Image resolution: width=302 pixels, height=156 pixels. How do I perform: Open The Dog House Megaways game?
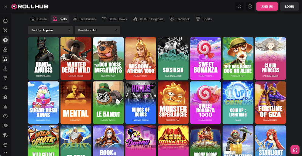[108, 58]
